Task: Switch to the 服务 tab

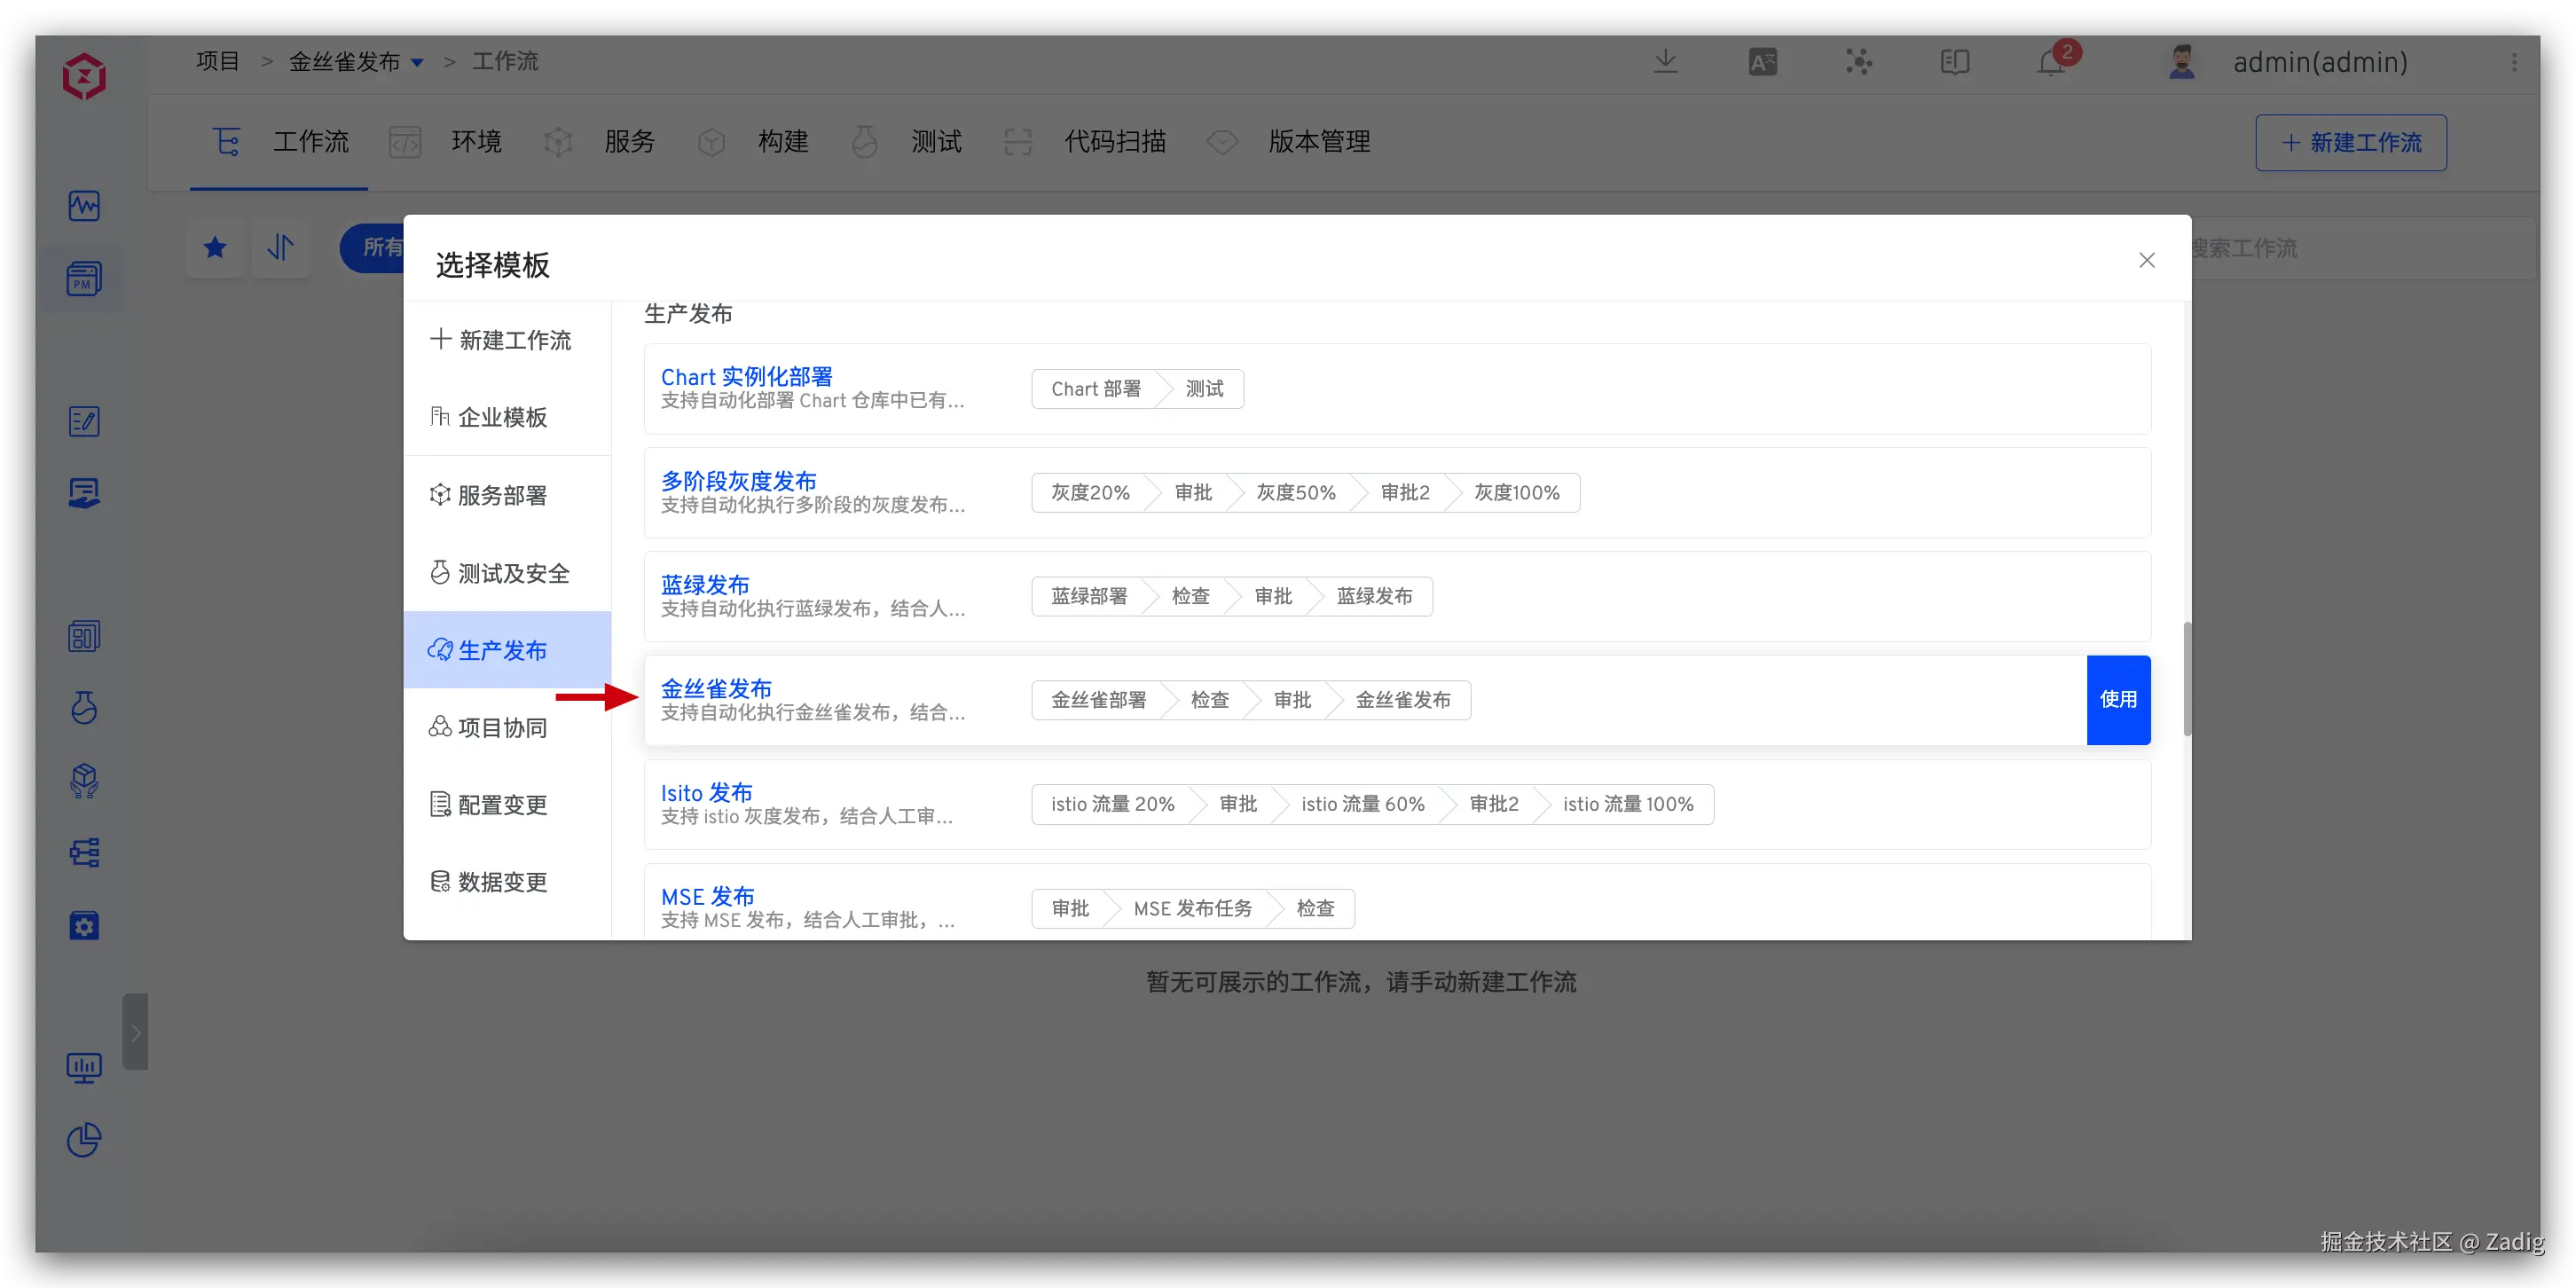Action: (x=598, y=142)
